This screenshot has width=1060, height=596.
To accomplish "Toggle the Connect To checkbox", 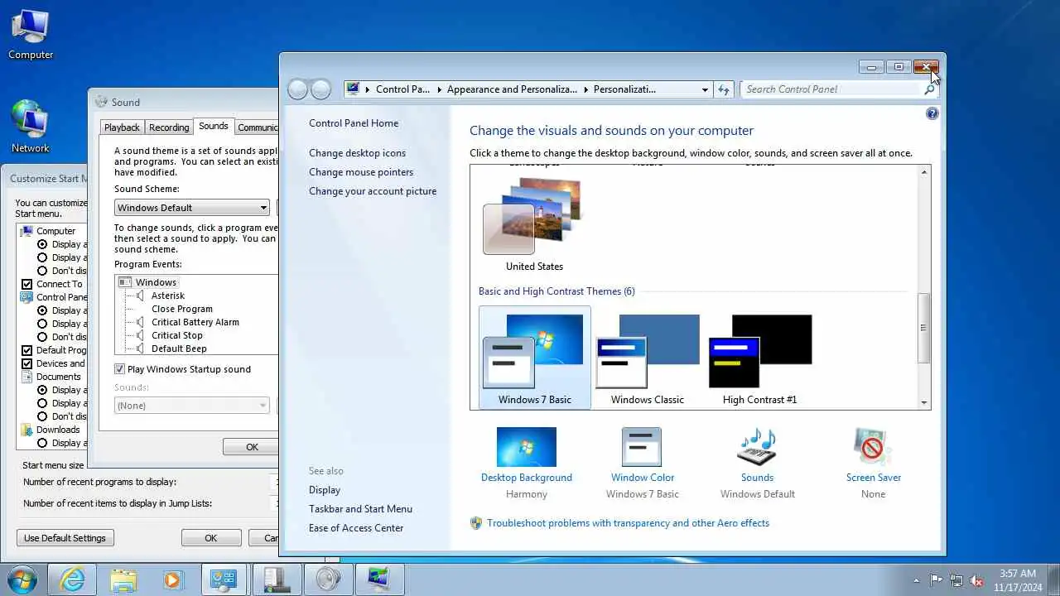I will 27,284.
